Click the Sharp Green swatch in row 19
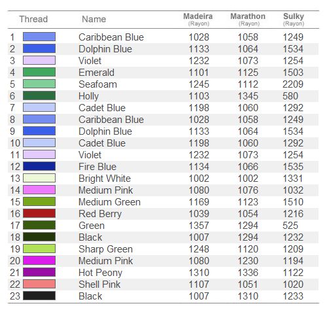The height and width of the screenshot is (310, 327). [39, 249]
